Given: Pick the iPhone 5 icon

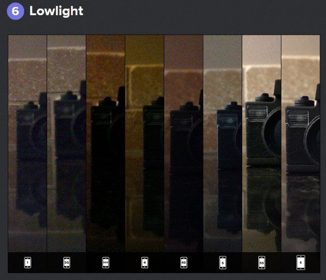Looking at the screenshot, I should (223, 262).
